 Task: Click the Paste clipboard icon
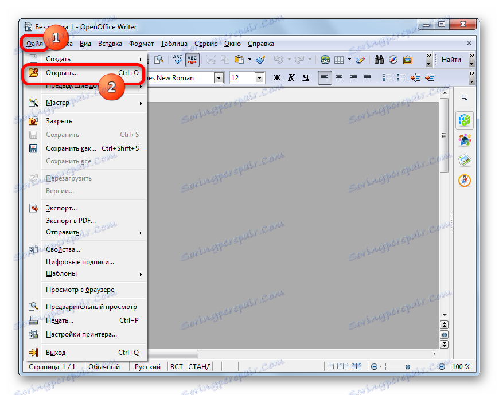tap(239, 60)
